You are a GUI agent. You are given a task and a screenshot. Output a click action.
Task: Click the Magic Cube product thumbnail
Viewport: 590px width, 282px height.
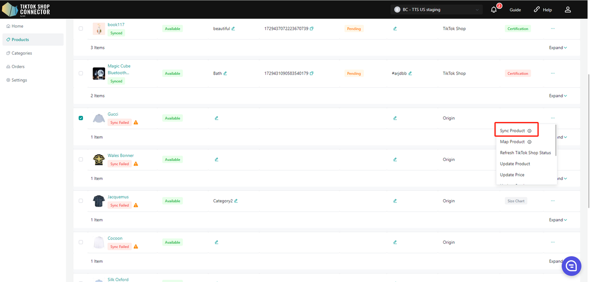[99, 74]
